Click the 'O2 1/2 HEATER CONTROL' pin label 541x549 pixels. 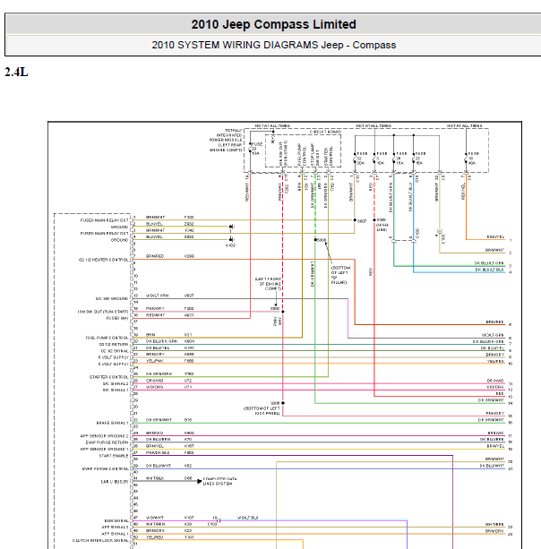click(x=103, y=260)
